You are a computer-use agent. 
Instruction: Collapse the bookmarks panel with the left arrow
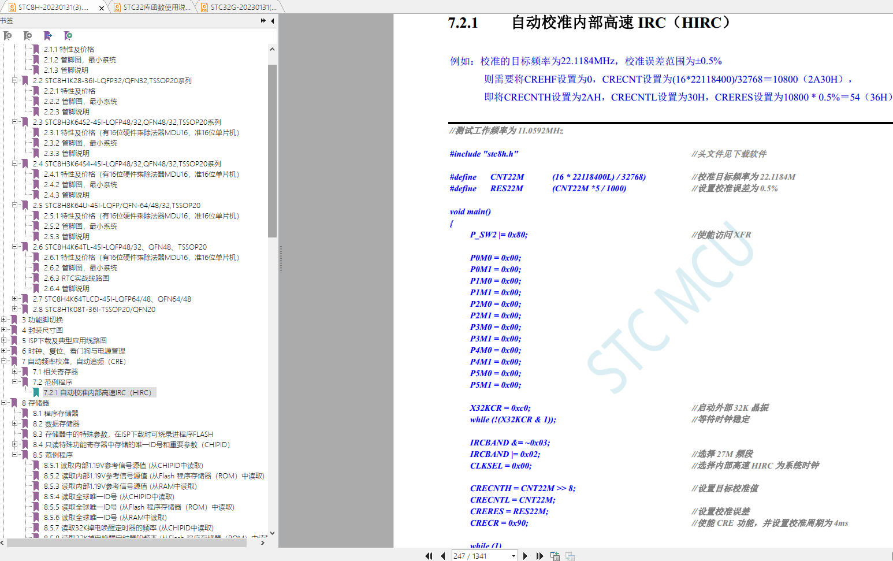point(272,21)
